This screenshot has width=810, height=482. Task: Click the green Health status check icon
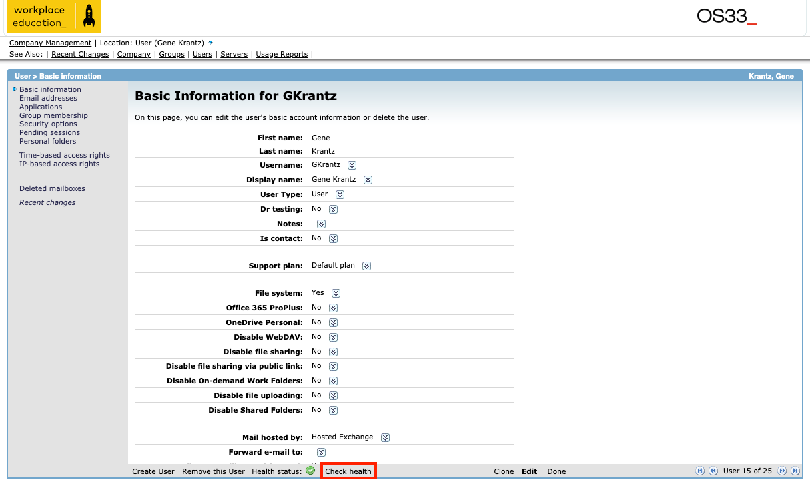310,471
